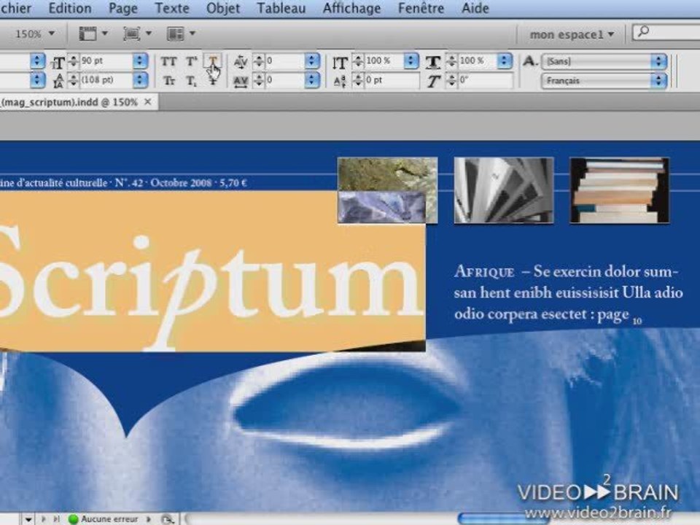Click baseline shift stepper arrows
The width and height of the screenshot is (700, 525).
click(359, 80)
